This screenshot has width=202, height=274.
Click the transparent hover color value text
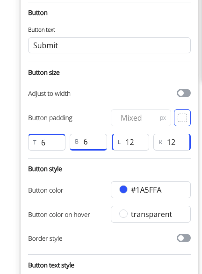tap(151, 215)
